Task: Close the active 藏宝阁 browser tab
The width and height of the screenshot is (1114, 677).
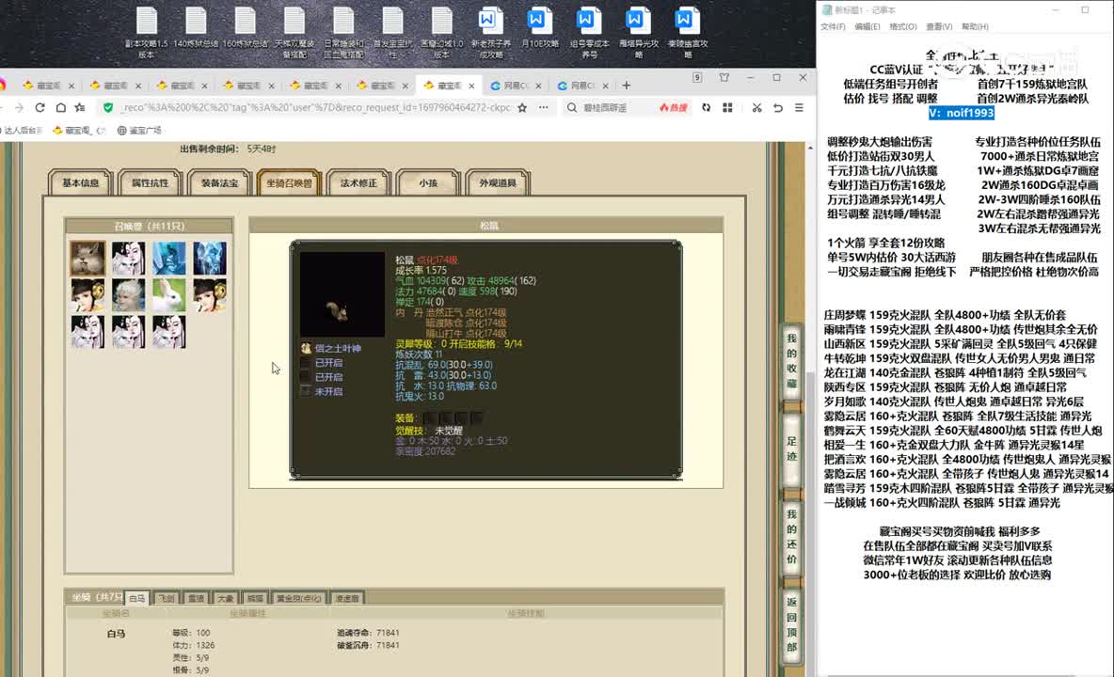Action: tap(471, 86)
